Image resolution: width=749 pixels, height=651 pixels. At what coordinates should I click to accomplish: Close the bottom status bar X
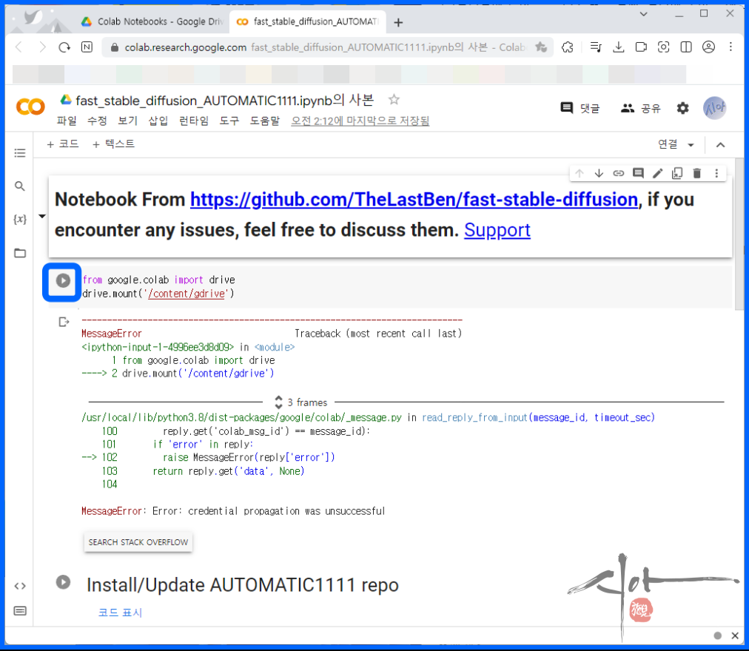coord(735,635)
